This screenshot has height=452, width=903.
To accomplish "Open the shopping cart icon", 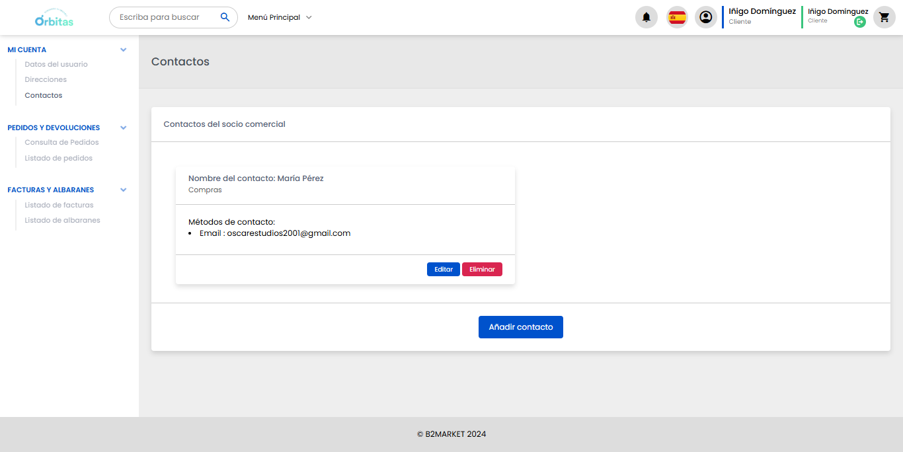I will [x=884, y=17].
